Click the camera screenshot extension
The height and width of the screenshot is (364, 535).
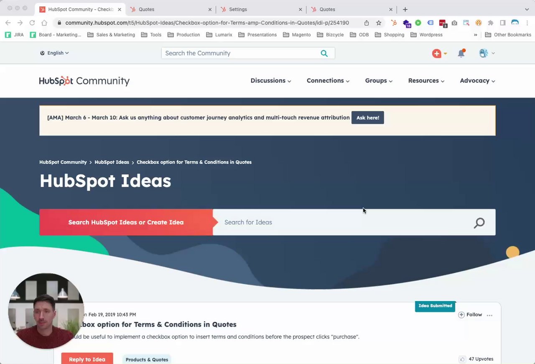tap(454, 23)
